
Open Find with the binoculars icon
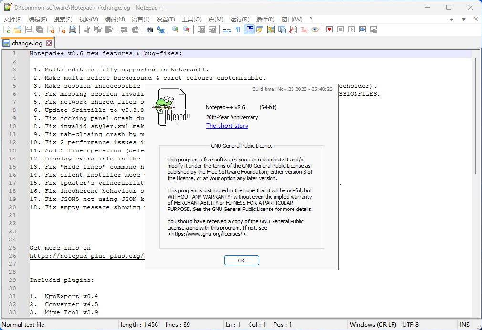[150, 30]
